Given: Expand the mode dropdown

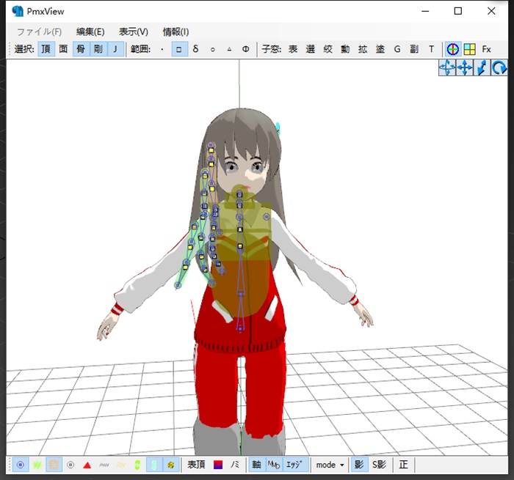Looking at the screenshot, I should point(330,465).
